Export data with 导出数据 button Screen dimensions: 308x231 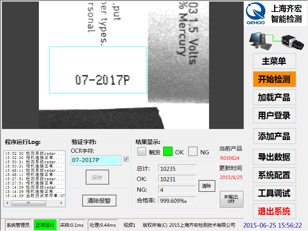[274, 157]
